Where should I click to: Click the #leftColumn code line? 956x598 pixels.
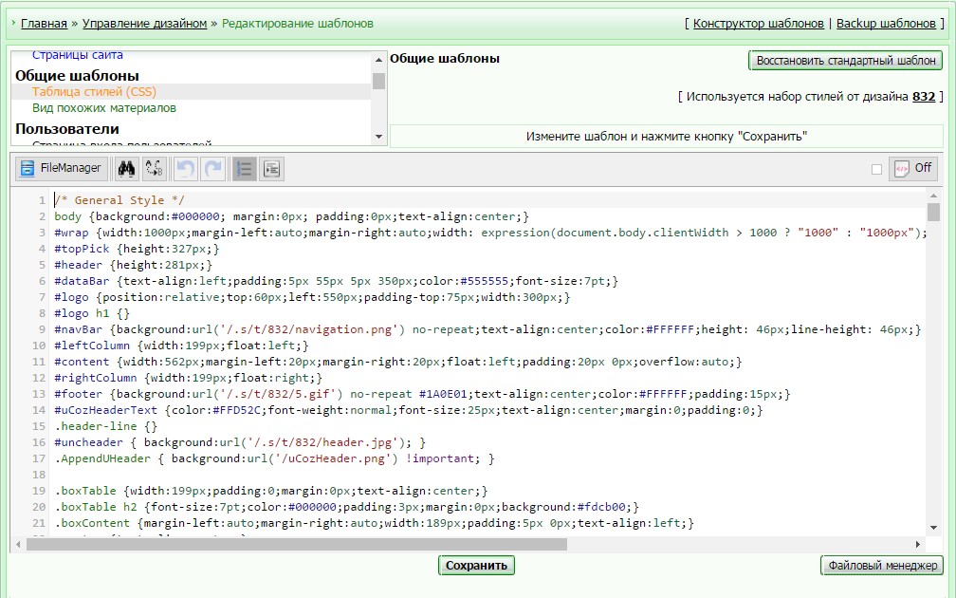[x=182, y=346]
